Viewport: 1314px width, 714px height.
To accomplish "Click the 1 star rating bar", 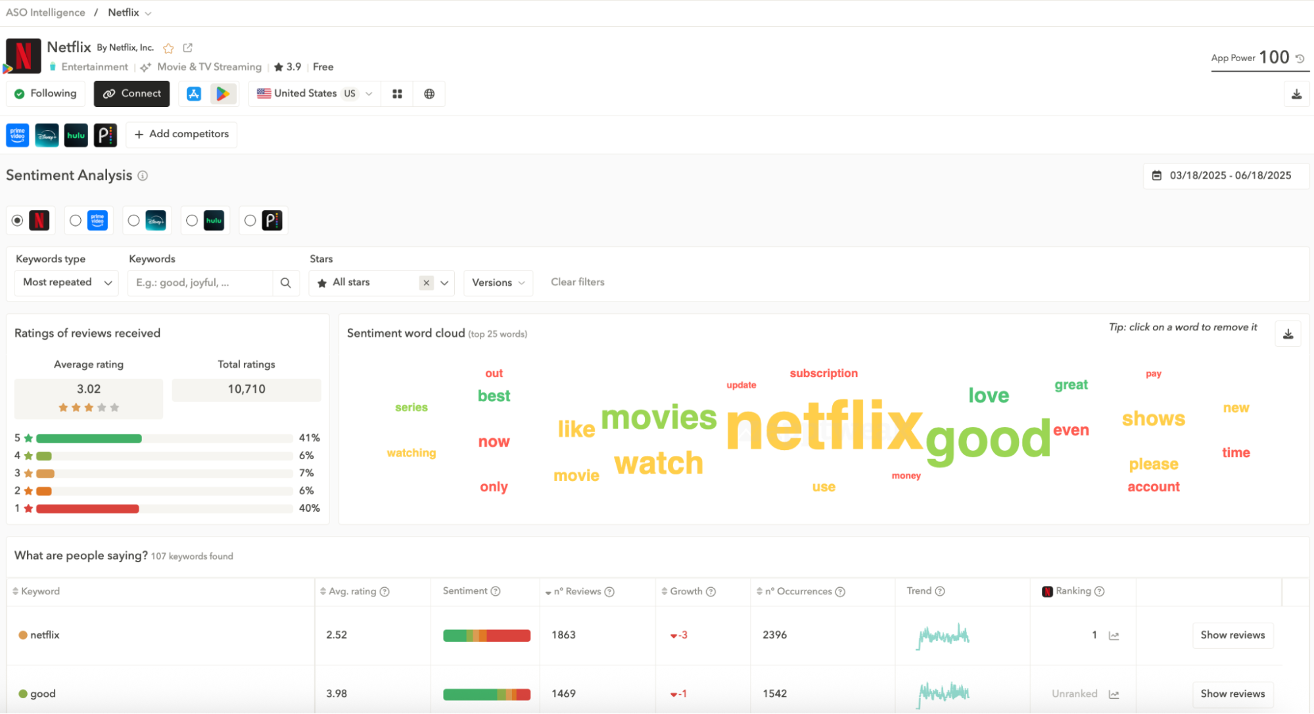I will point(164,509).
